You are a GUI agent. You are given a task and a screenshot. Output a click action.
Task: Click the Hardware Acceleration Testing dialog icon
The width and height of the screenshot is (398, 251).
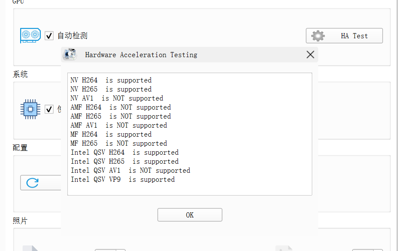[69, 54]
